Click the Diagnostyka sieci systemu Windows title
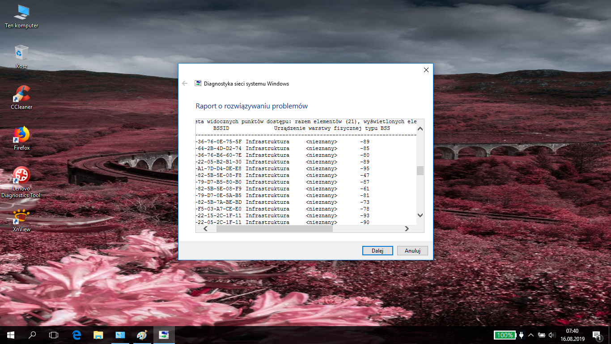The image size is (611, 344). coord(246,84)
